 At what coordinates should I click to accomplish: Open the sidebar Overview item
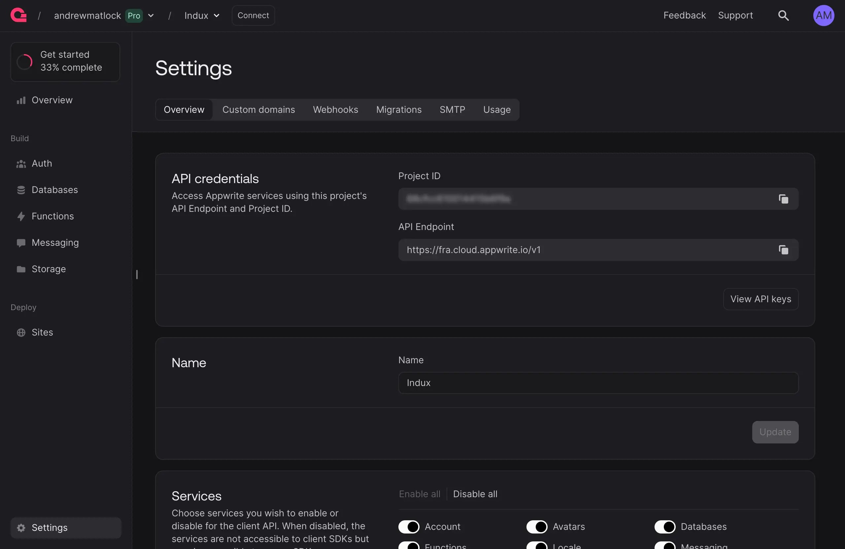click(66, 100)
